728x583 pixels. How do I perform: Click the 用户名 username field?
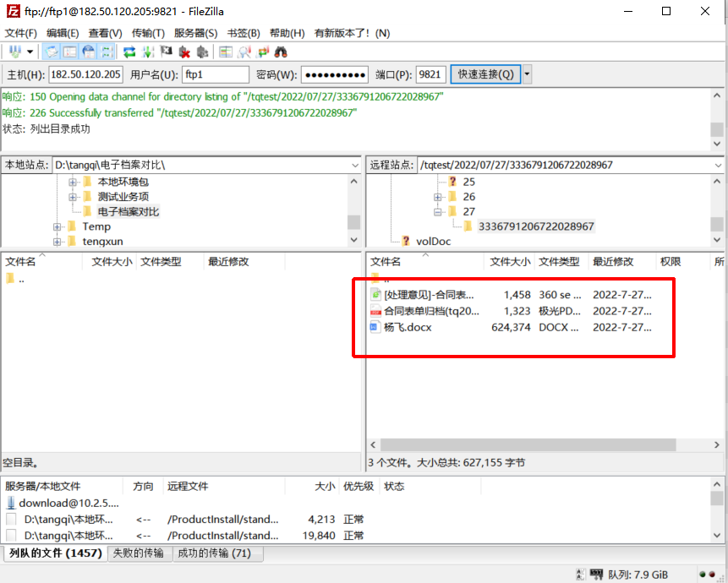[216, 74]
